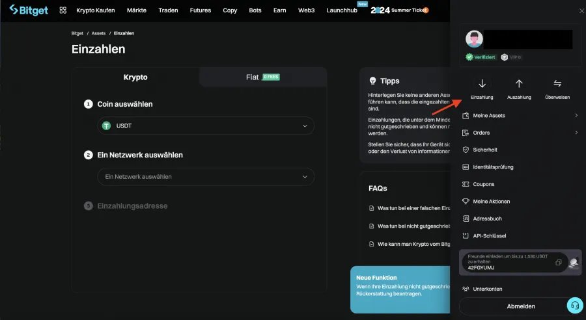Switch to the Fiat tab
Viewport: 586px width, 320px height.
click(x=263, y=77)
